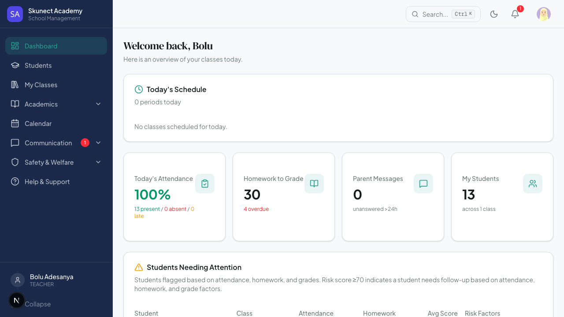Expand the Safety & Welfare chevron
This screenshot has height=317, width=564.
click(98, 162)
